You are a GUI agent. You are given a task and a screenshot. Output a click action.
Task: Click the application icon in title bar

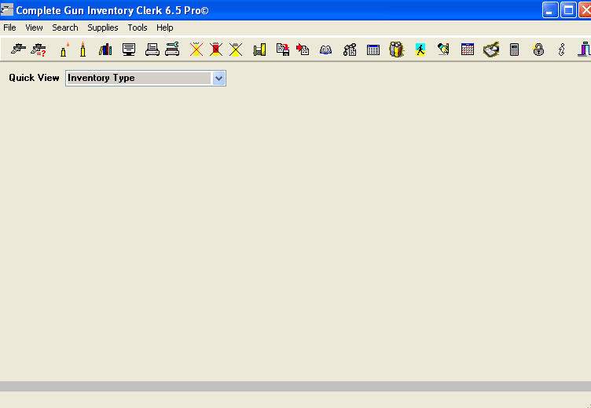point(7,9)
